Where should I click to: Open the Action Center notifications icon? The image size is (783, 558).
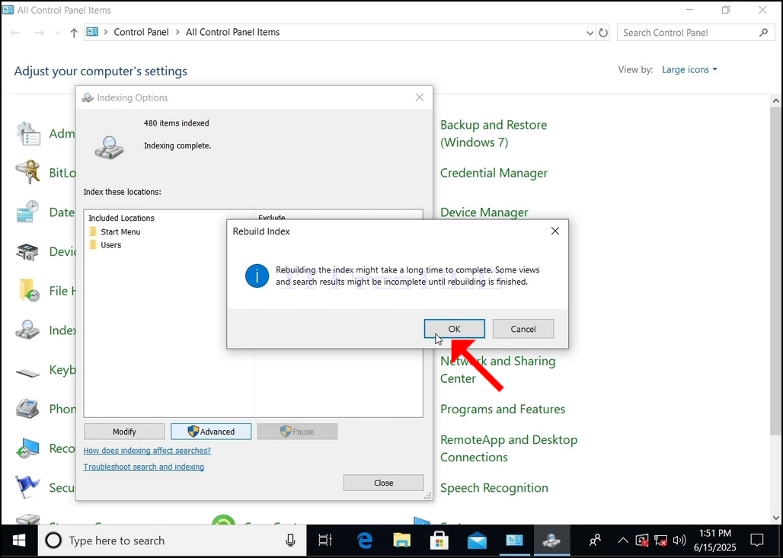[757, 540]
